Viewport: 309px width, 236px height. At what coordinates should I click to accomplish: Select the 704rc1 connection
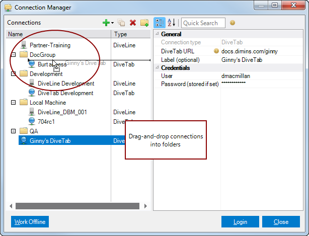coord(46,122)
